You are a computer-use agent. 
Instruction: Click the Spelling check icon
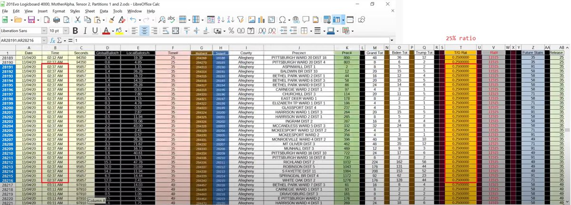coord(171,20)
